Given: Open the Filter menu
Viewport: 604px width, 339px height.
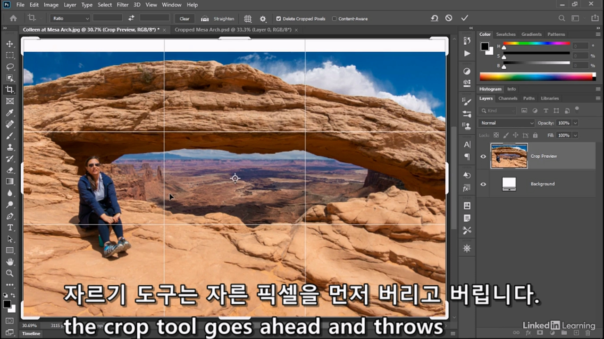Looking at the screenshot, I should [123, 5].
